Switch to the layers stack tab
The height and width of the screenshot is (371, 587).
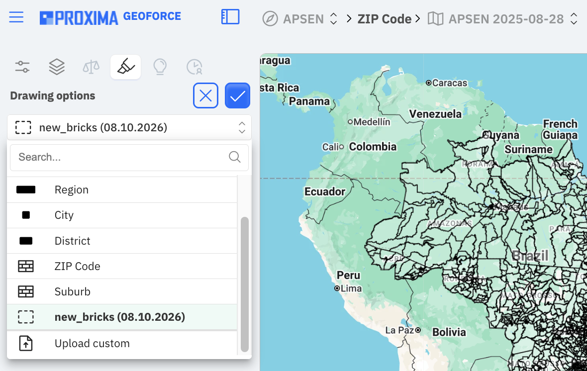coord(57,67)
